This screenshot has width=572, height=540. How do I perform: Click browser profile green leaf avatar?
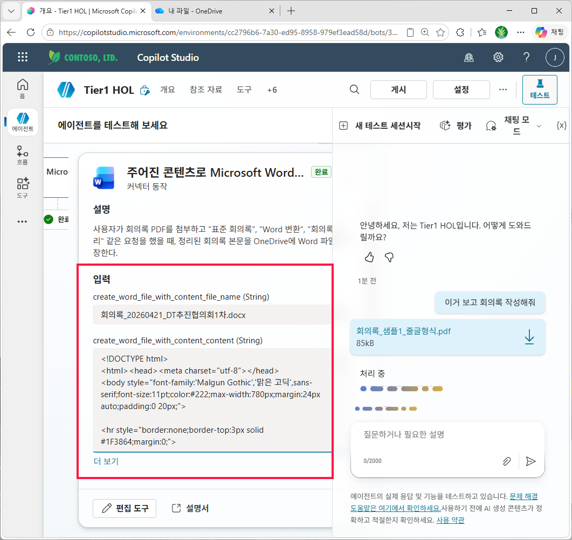[x=501, y=32]
